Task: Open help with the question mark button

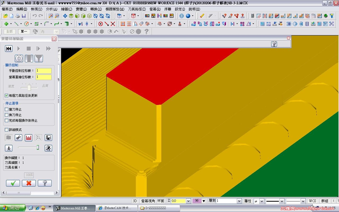Action: pyautogui.click(x=45, y=183)
